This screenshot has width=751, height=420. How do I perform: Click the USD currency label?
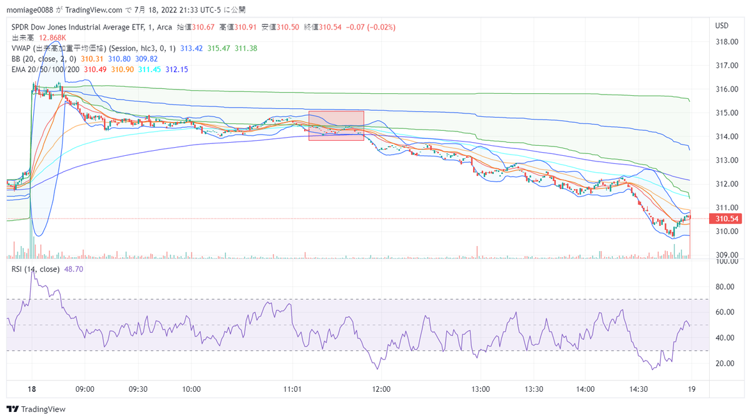[722, 26]
